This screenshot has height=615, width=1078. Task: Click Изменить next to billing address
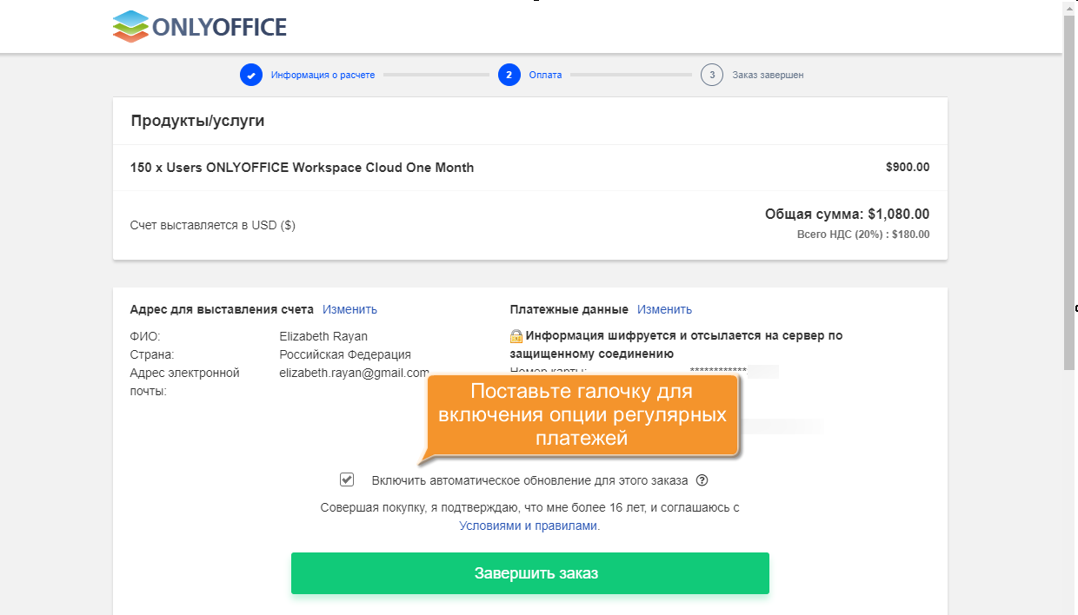pos(349,309)
